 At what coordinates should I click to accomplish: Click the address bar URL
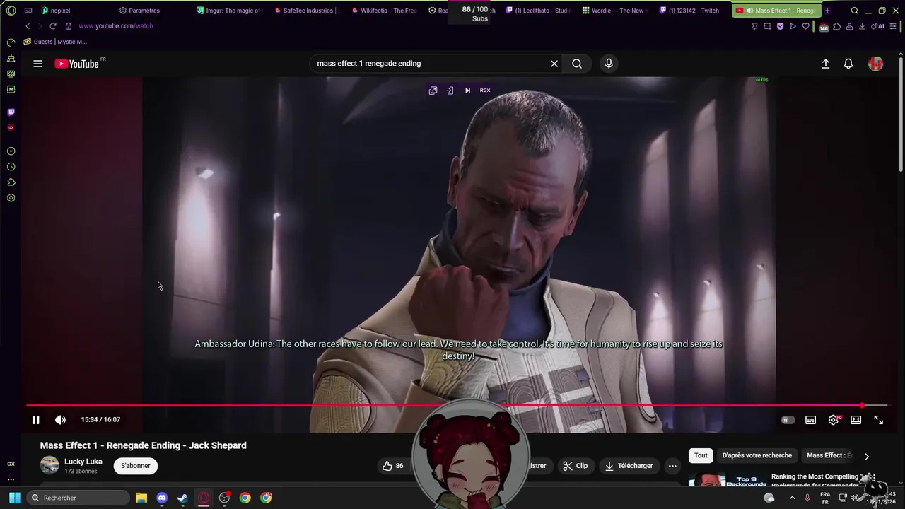[115, 26]
